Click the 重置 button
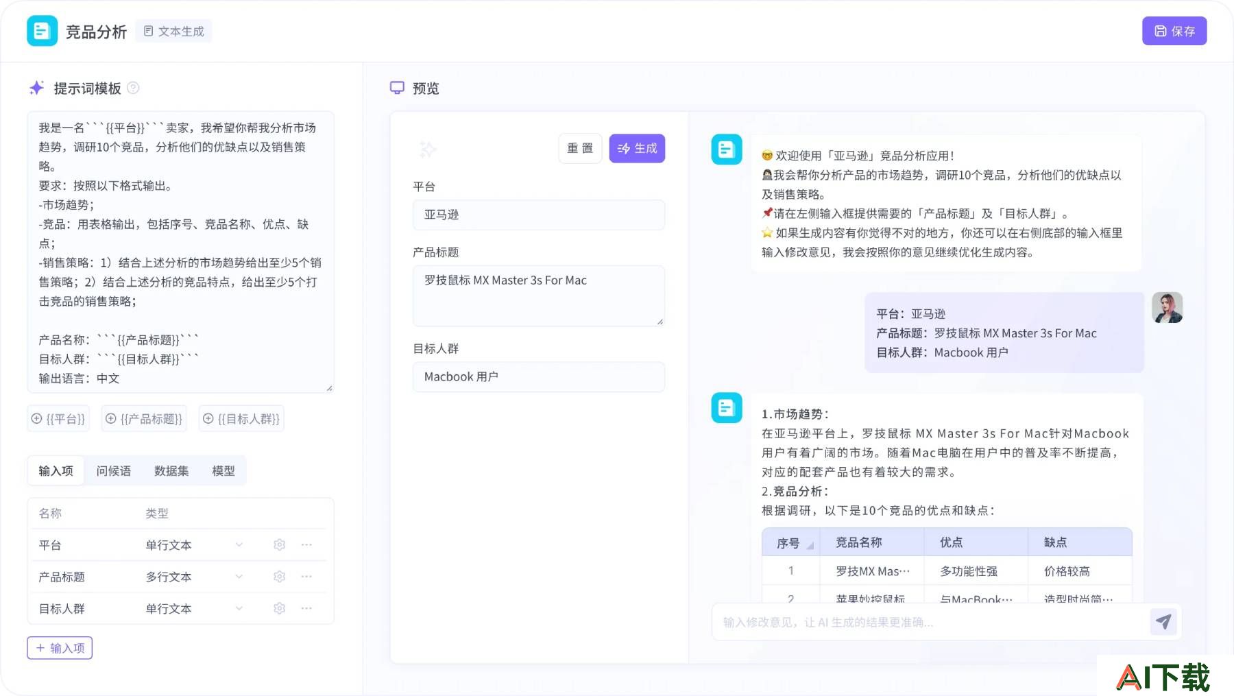Screen dimensions: 1234x696 580,149
